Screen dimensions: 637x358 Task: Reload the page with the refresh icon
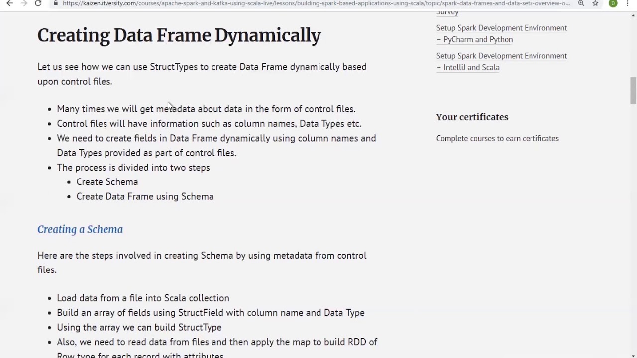[x=38, y=3]
